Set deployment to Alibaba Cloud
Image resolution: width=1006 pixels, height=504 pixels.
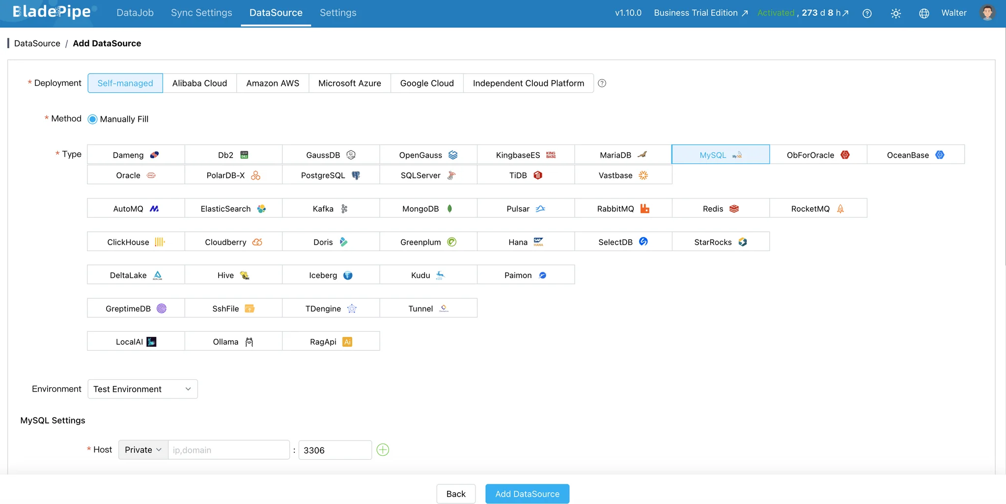coord(199,83)
